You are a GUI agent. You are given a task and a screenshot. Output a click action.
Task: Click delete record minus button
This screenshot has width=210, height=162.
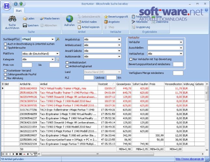pyautogui.click(x=24, y=154)
